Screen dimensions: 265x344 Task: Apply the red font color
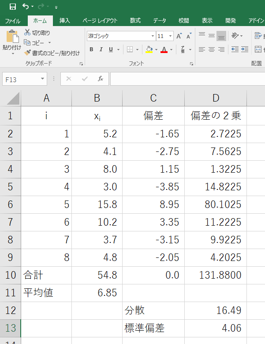click(164, 49)
